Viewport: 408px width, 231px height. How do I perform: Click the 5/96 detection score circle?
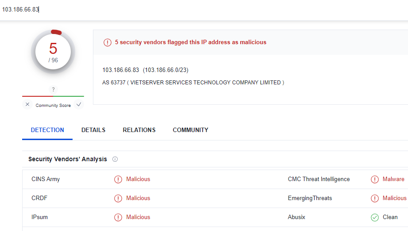point(53,53)
